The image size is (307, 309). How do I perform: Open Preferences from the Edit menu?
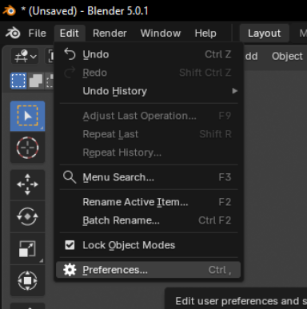(149, 270)
